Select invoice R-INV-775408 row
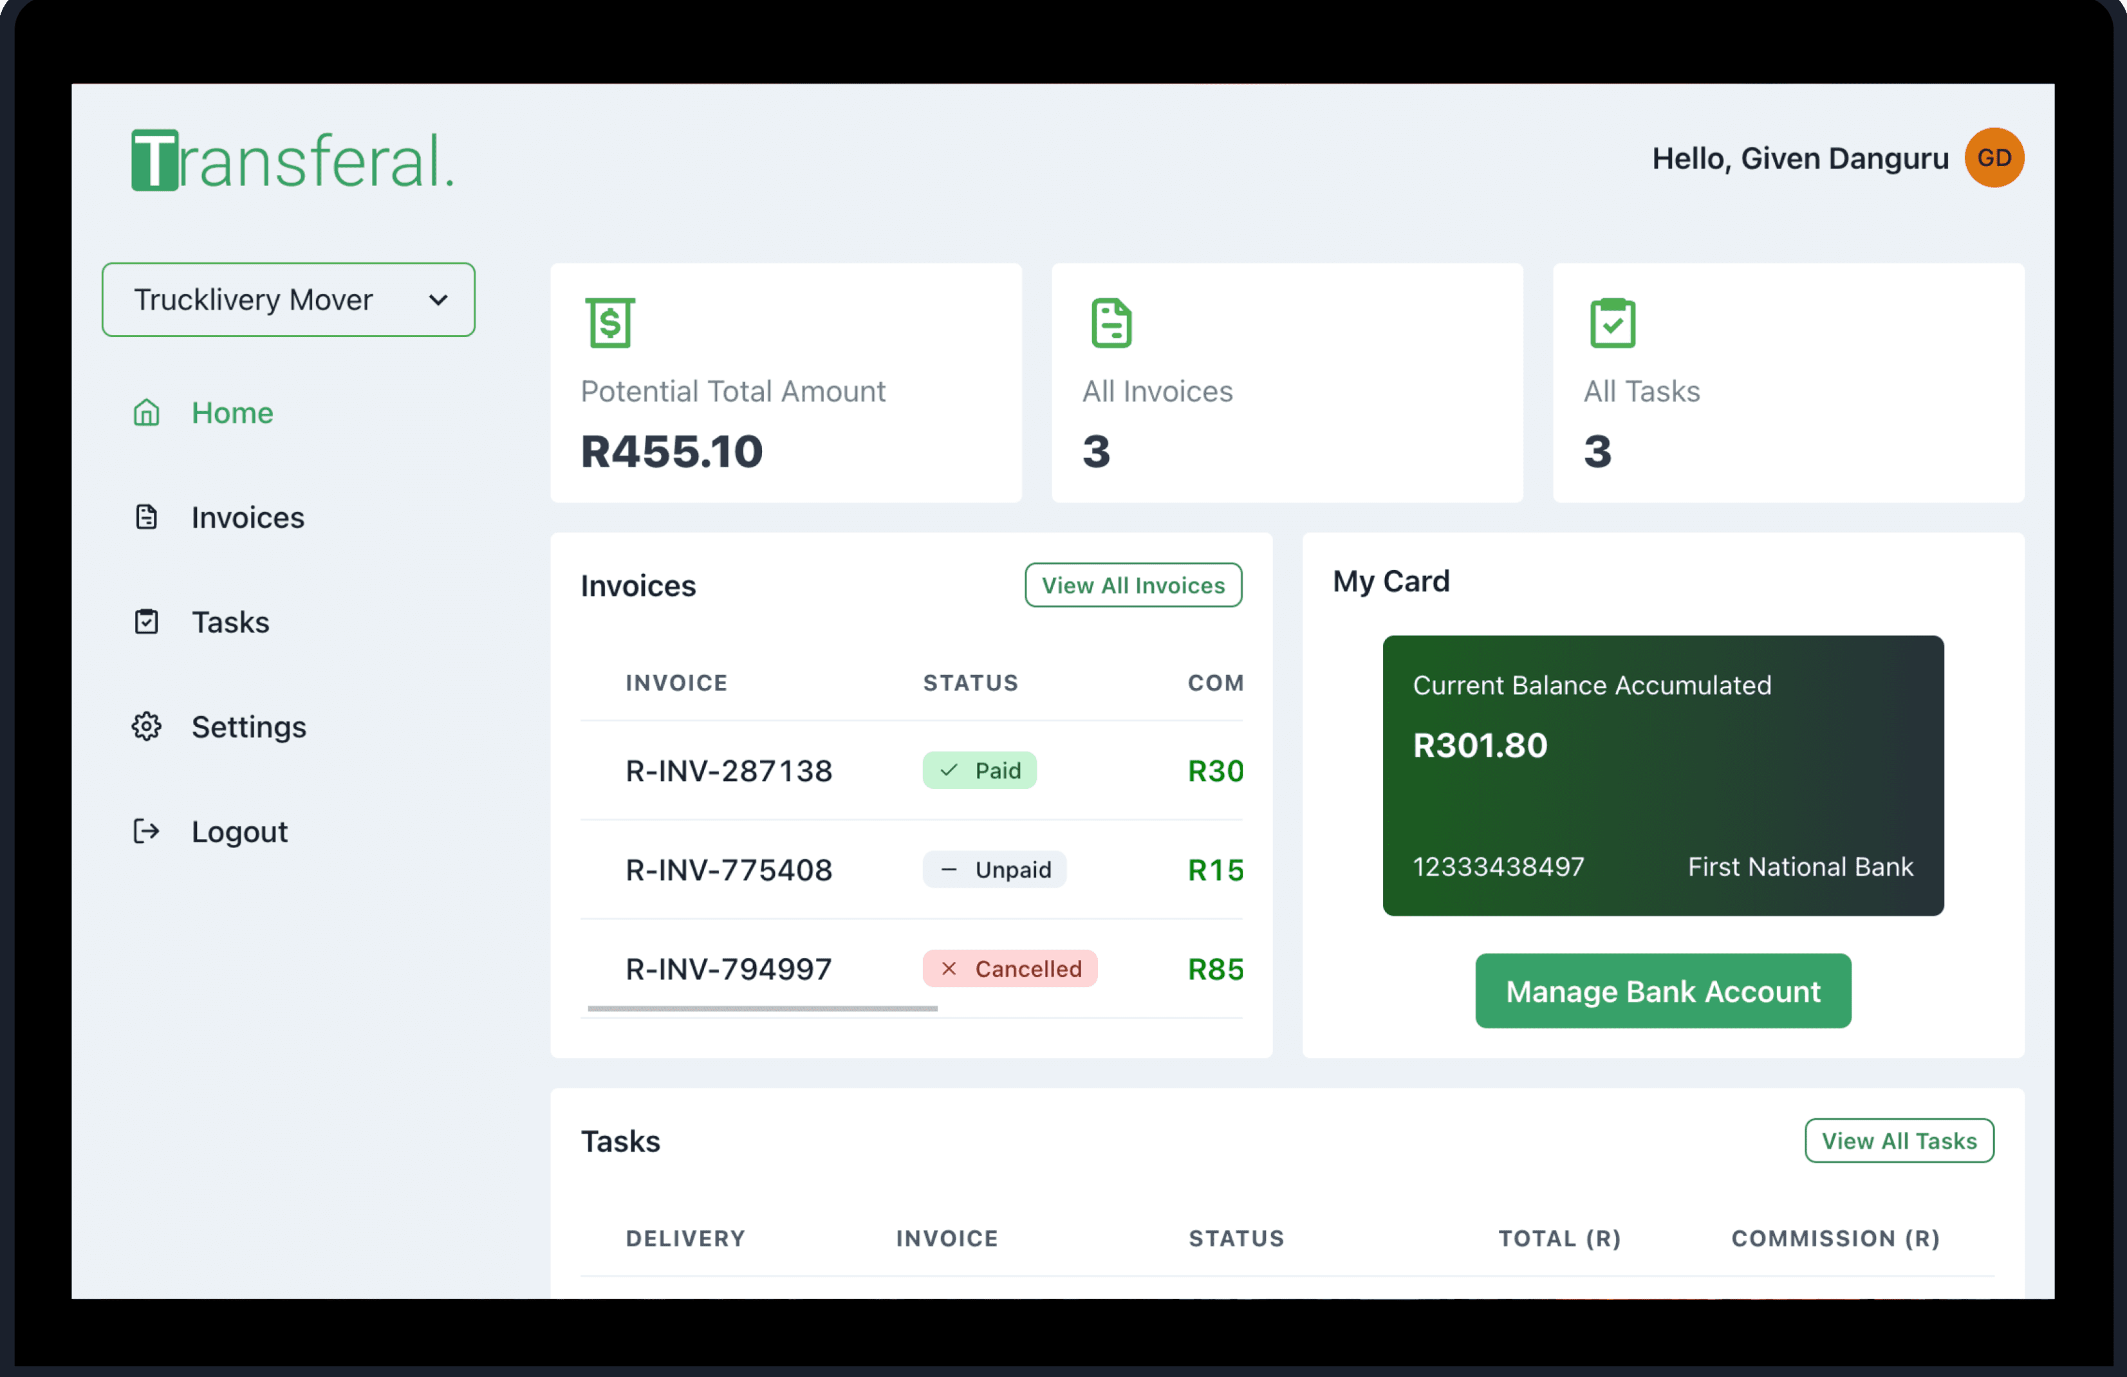This screenshot has height=1377, width=2127. coord(729,869)
